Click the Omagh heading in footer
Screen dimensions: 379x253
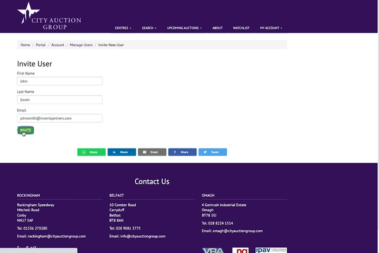point(208,195)
